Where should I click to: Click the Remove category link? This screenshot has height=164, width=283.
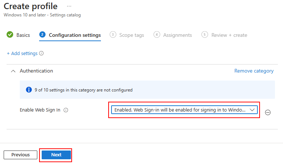(254, 71)
